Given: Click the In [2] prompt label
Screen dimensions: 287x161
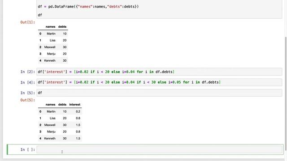Looking at the screenshot, I should click(28, 72).
